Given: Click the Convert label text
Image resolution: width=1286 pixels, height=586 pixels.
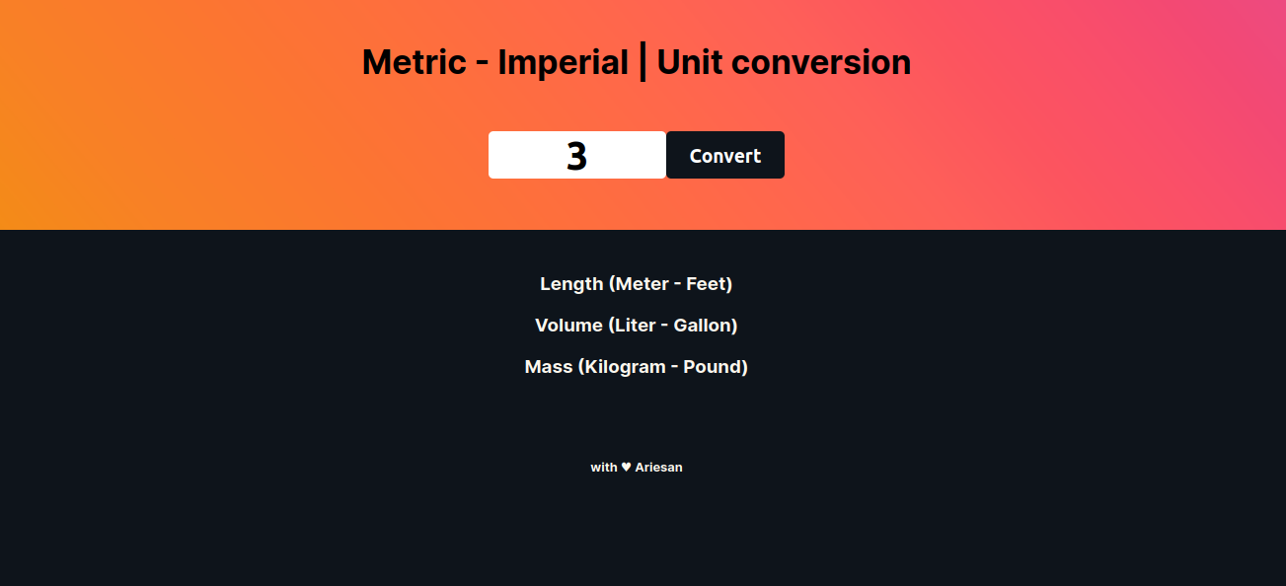Looking at the screenshot, I should 724,155.
